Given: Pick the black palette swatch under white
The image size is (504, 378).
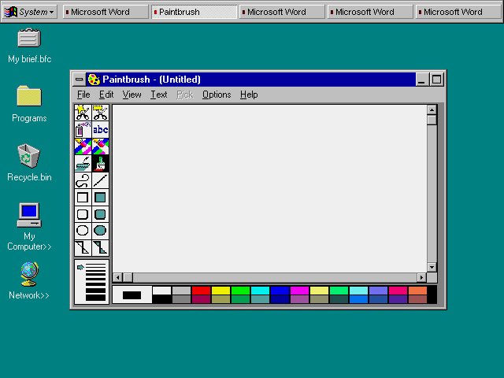Looking at the screenshot, I should click(161, 299).
